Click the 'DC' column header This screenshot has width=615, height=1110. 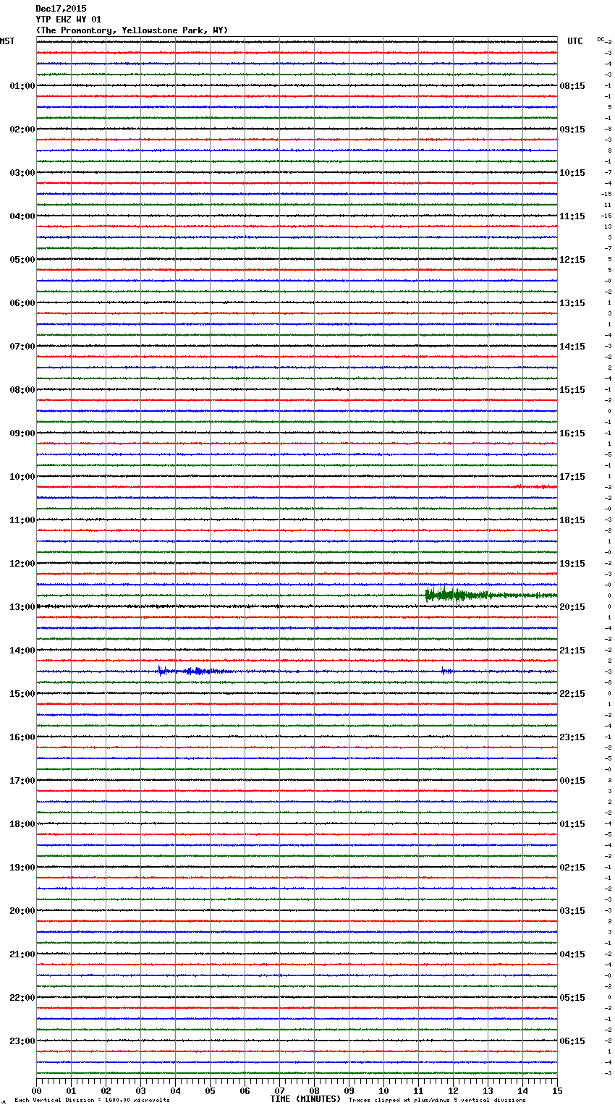click(601, 39)
